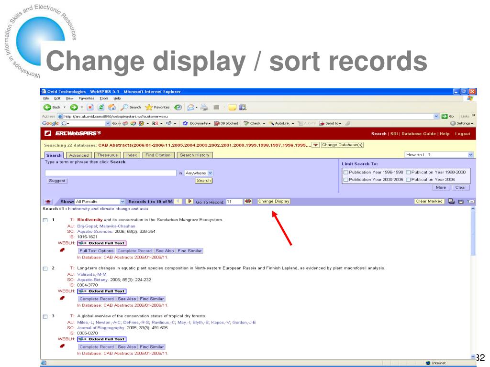Click the red results-bar top icon
This screenshot has width=490, height=367.
48,202
